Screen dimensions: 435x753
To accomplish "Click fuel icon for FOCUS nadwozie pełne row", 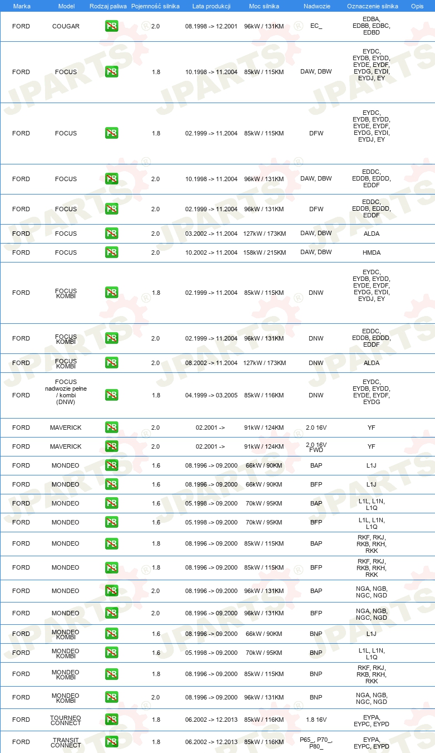I will pyautogui.click(x=112, y=395).
